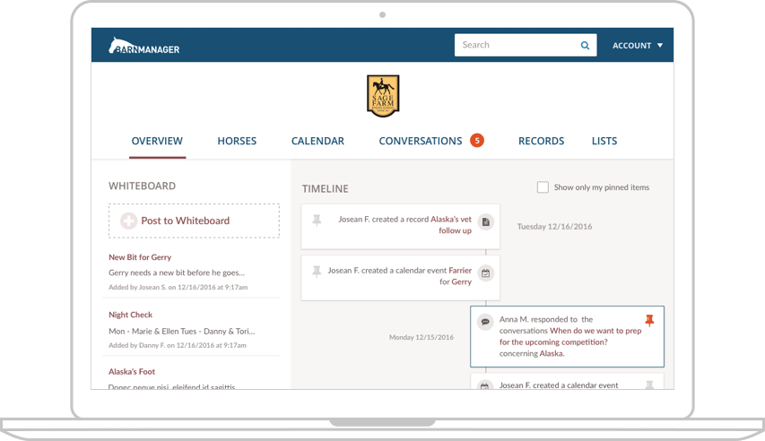
Task: Open the Alaska horse link in the conversation item
Action: coord(552,354)
